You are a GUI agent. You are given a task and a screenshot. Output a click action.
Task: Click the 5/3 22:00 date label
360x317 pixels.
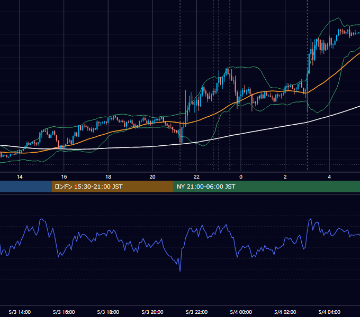tap(196, 312)
